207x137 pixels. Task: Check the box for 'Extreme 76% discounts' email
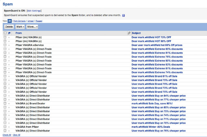coord(5,57)
